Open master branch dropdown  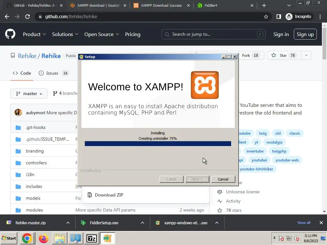pyautogui.click(x=29, y=93)
